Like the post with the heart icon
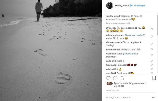Viewport: 158px width, 101px height. point(108,78)
